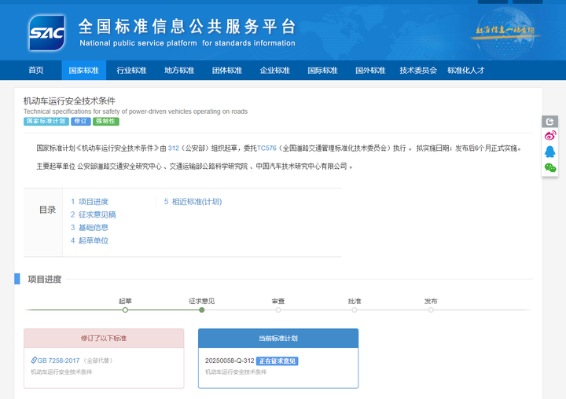Open the 地方标准 navigation tab
This screenshot has height=399, width=566.
click(179, 71)
